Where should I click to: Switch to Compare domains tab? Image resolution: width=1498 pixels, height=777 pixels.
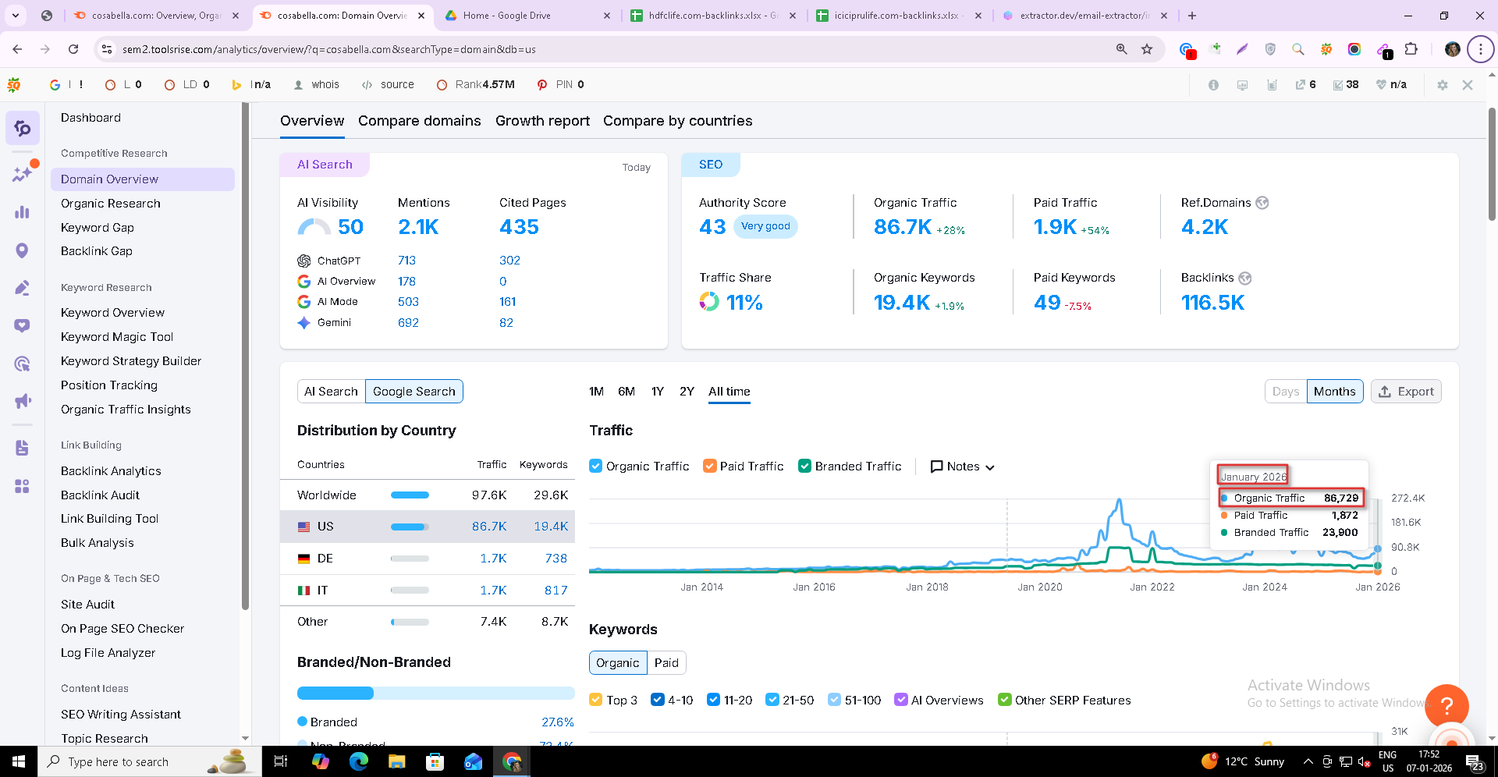coord(419,121)
